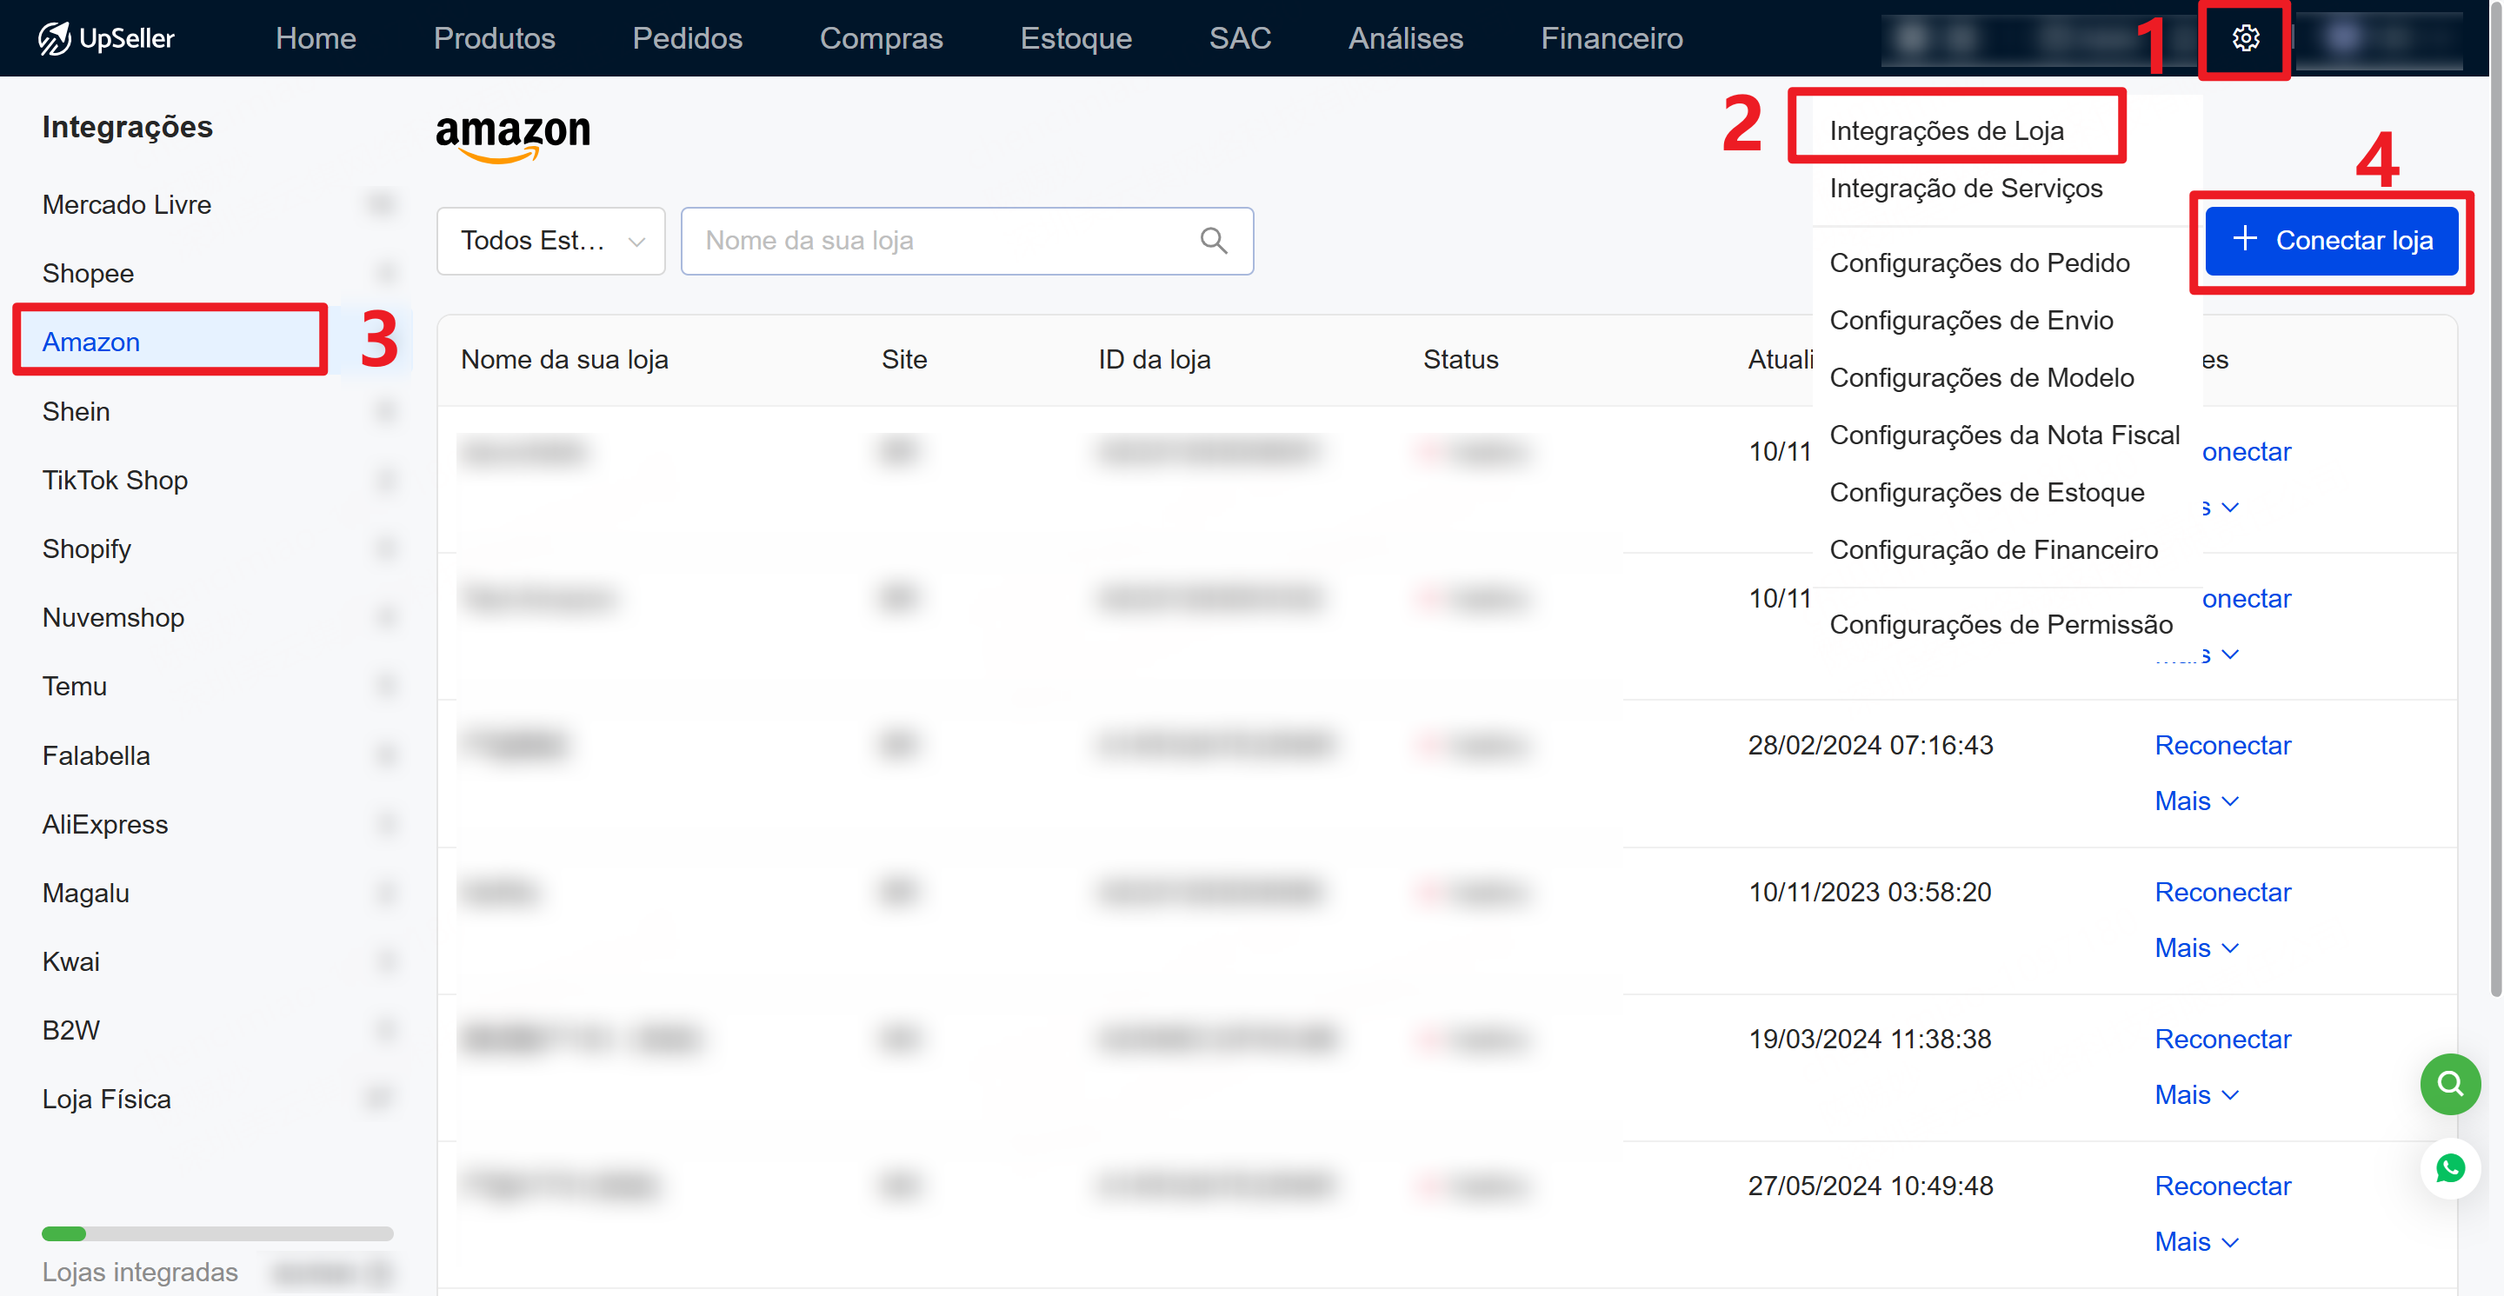The image size is (2504, 1296).
Task: Click the 19/03/2024 11:38:38 timestamp
Action: click(1869, 1039)
